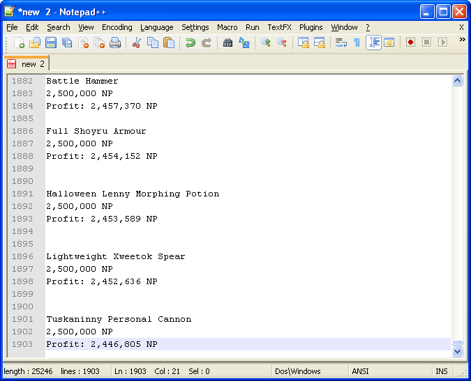Click 'Tuskaninny Personal Cannon' line

[x=119, y=319]
